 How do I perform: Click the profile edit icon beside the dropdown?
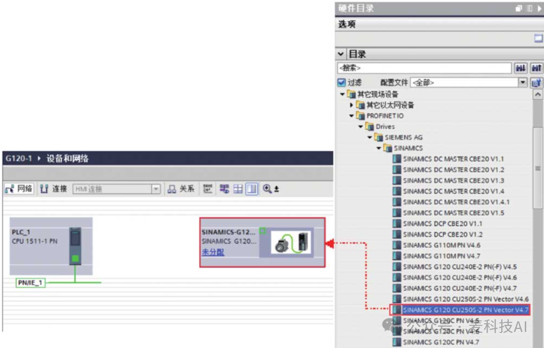click(x=536, y=82)
